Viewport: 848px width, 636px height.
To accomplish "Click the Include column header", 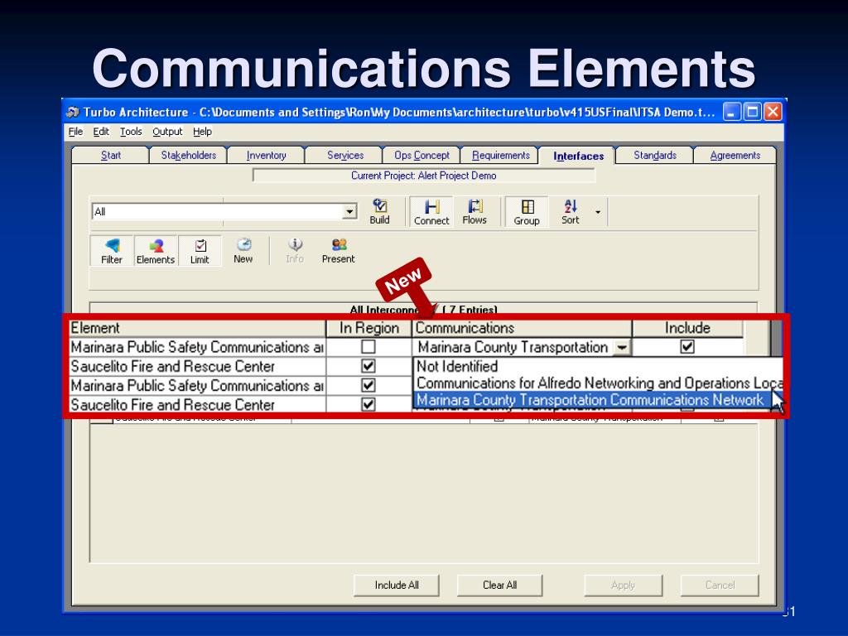I will click(x=687, y=328).
